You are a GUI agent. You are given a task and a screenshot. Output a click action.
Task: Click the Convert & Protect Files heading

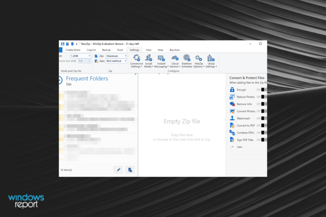(247, 78)
